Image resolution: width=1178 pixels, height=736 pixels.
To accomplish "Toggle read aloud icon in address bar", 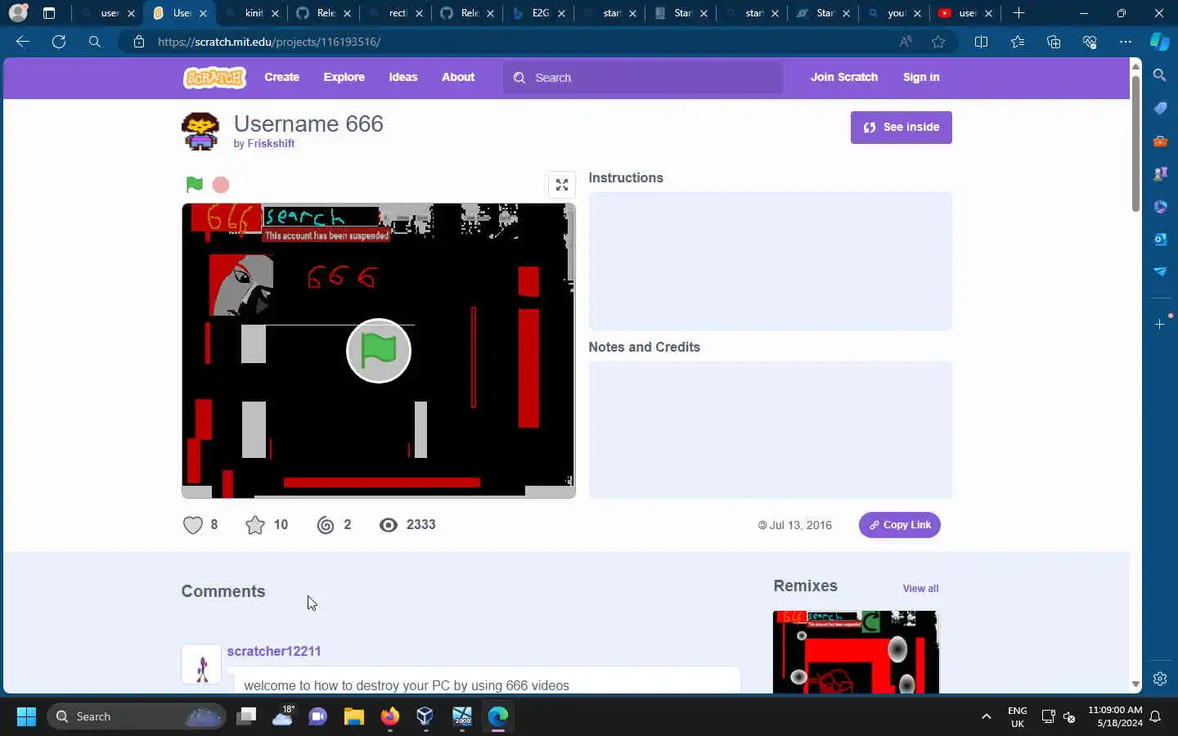I will click(906, 42).
